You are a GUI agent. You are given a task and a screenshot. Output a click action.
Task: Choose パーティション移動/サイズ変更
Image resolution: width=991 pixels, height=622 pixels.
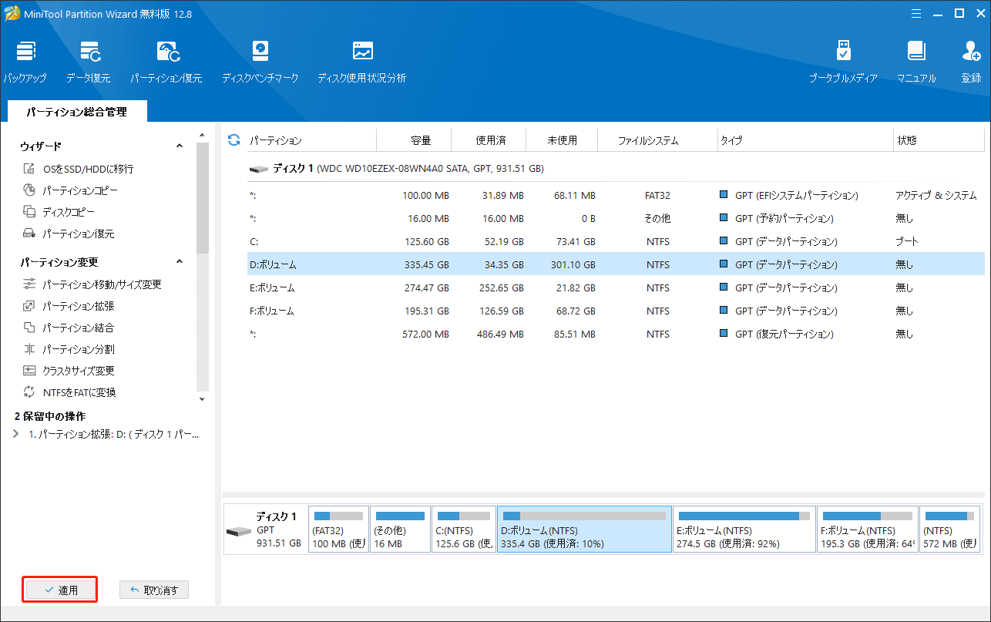(92, 284)
